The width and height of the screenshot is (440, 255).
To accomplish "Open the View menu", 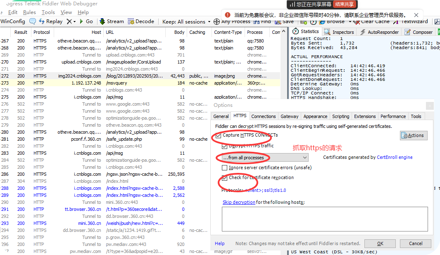I will pyautogui.click(x=66, y=12).
